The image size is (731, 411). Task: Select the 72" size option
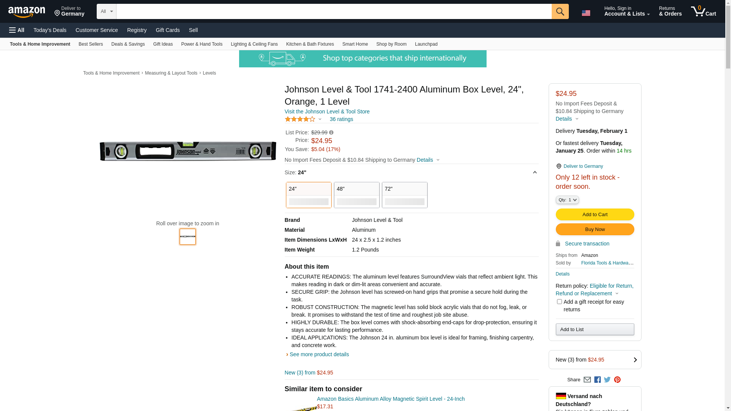click(404, 195)
